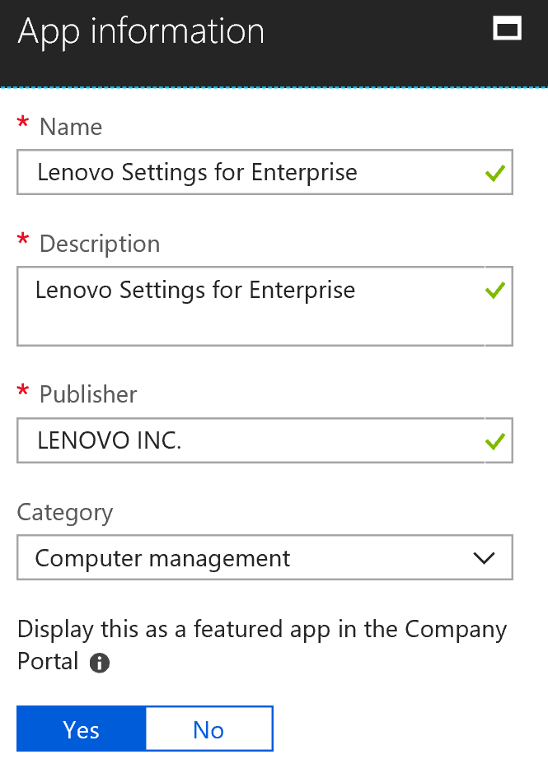The image size is (548, 759).
Task: Click inside the Description text area
Action: click(x=247, y=306)
